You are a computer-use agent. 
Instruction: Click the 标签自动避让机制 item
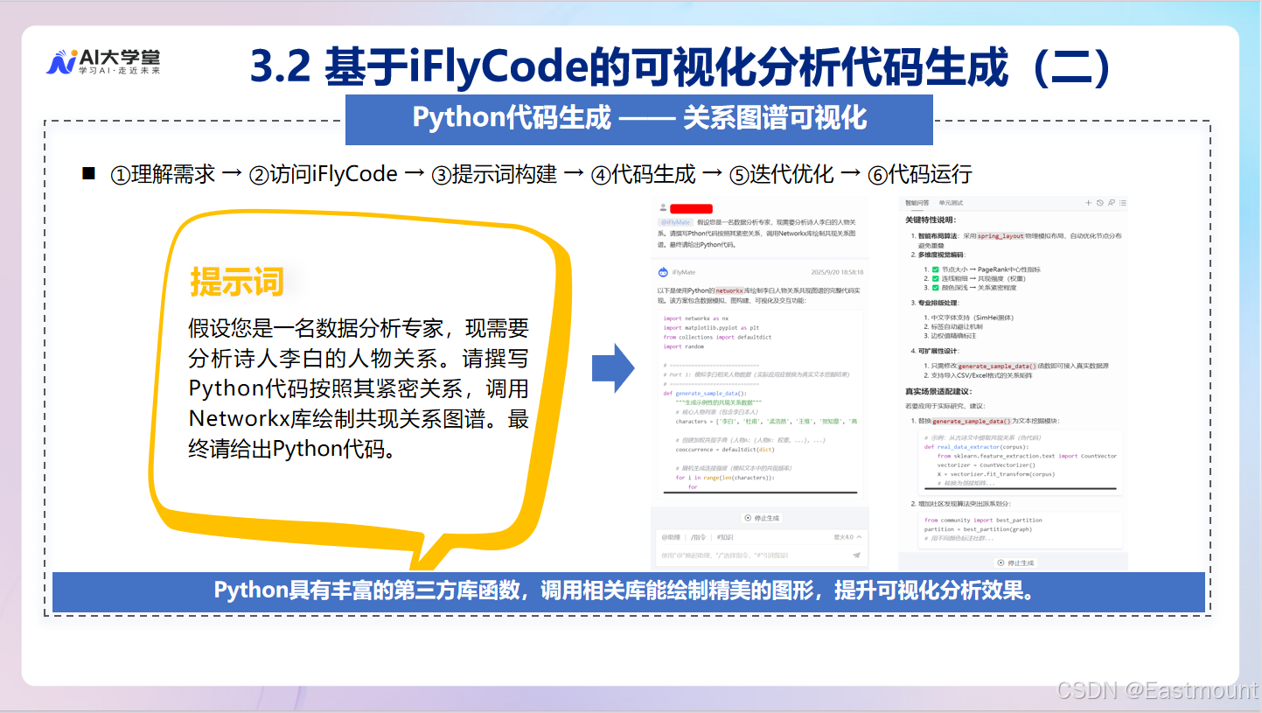click(956, 326)
